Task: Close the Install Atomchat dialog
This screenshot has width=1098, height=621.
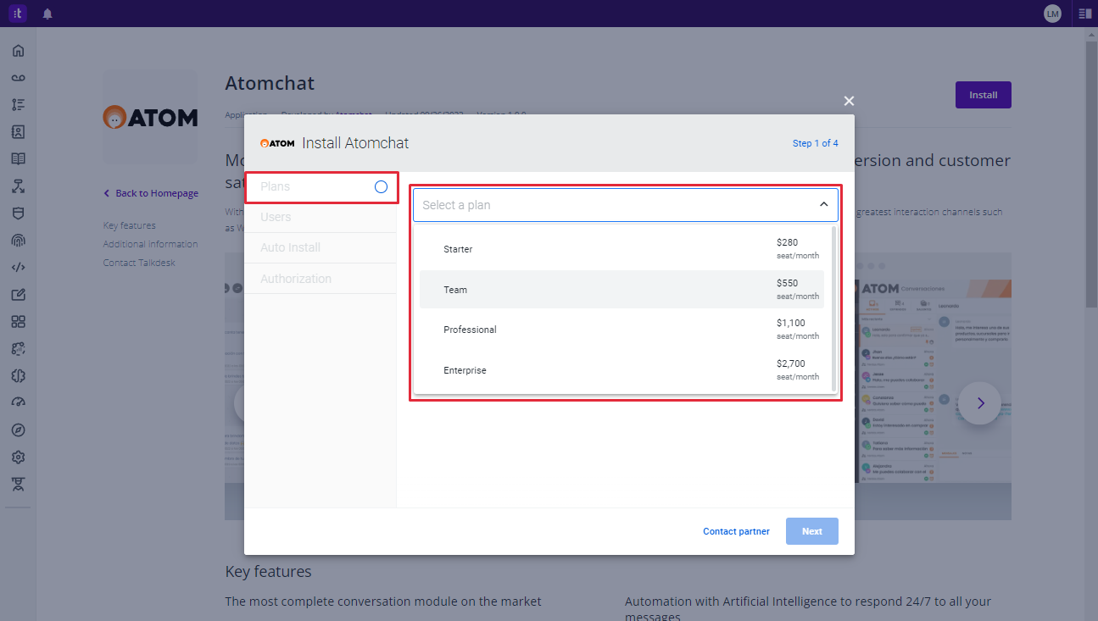Action: [x=849, y=101]
